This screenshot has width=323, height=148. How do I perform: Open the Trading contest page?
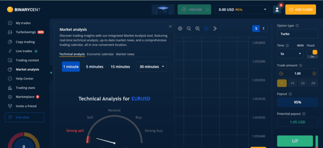click(x=27, y=60)
